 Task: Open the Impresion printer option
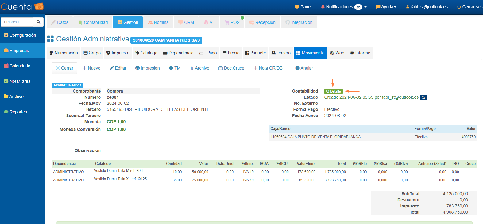coord(147,68)
